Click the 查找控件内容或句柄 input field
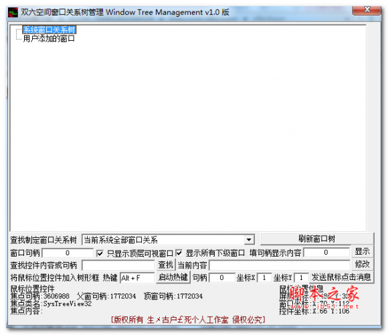 [118, 265]
